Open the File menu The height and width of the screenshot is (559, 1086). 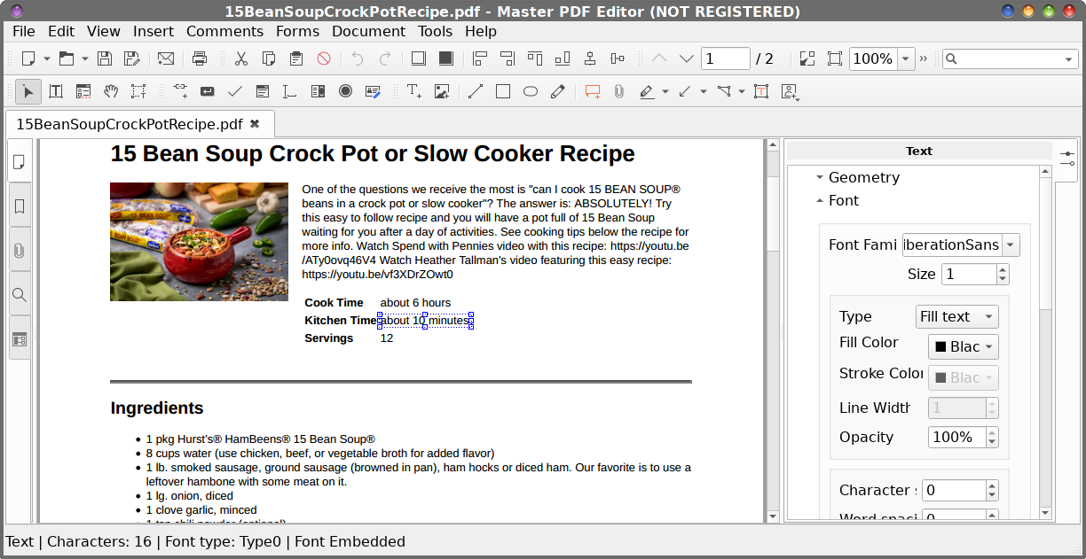click(24, 31)
